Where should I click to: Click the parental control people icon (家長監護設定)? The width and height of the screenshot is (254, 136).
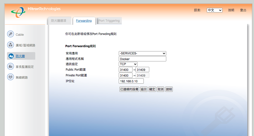[x=10, y=66]
